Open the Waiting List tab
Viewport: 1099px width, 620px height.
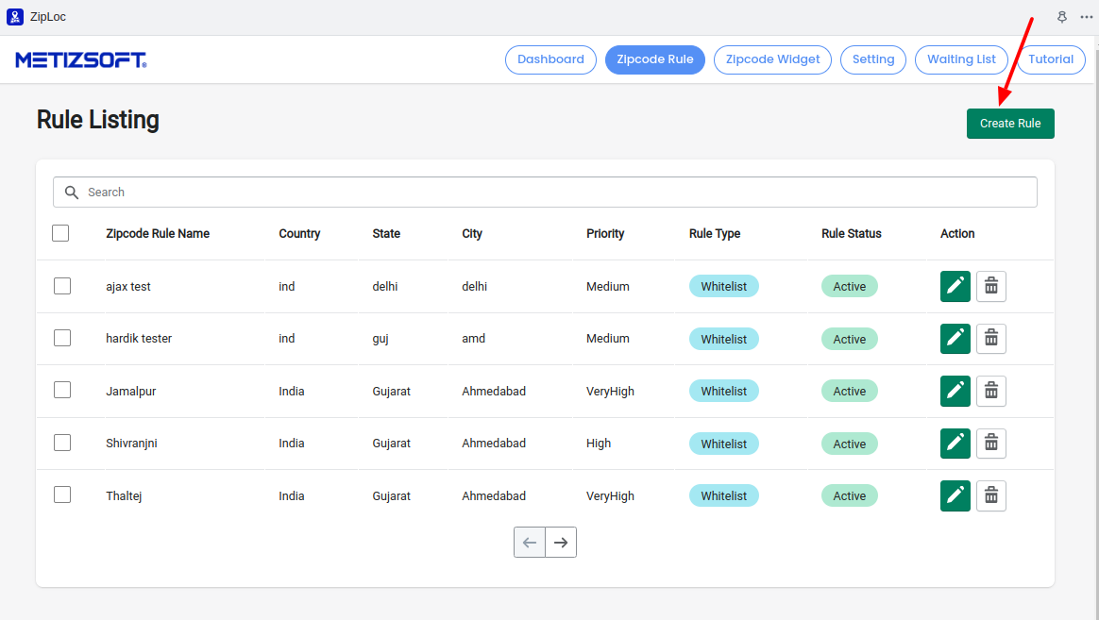coord(961,59)
